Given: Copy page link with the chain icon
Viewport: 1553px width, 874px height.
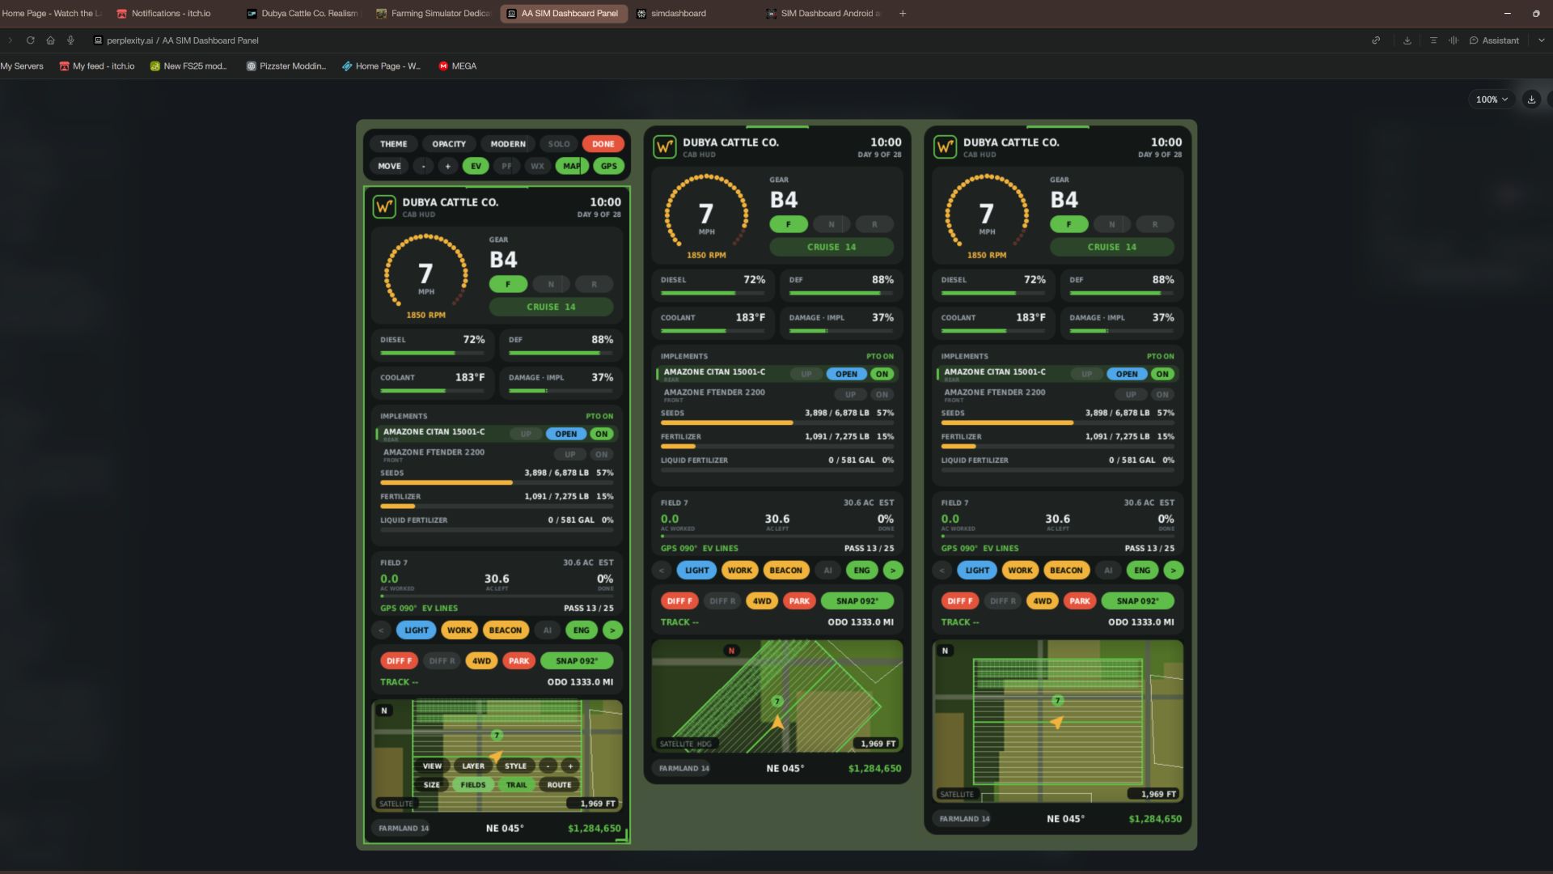Looking at the screenshot, I should tap(1376, 40).
